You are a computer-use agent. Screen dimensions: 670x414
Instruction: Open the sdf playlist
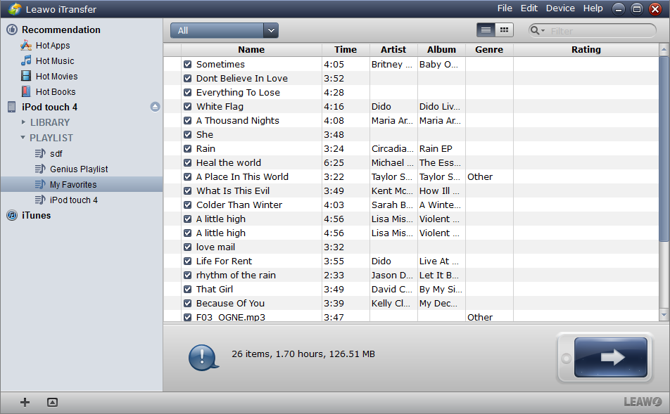56,154
